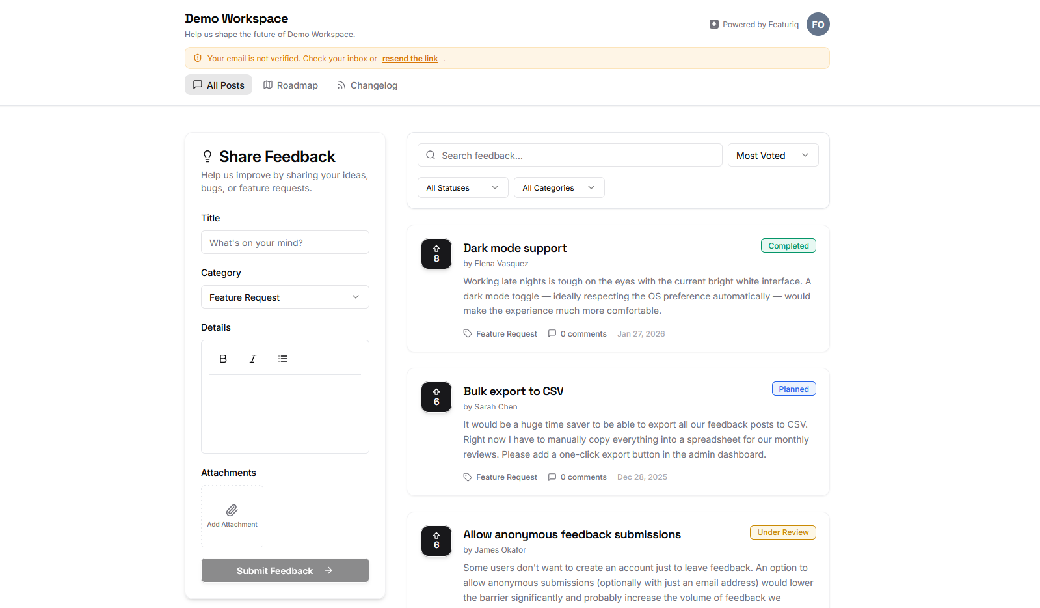This screenshot has width=1040, height=608.
Task: Click the FO user avatar
Action: click(x=818, y=24)
